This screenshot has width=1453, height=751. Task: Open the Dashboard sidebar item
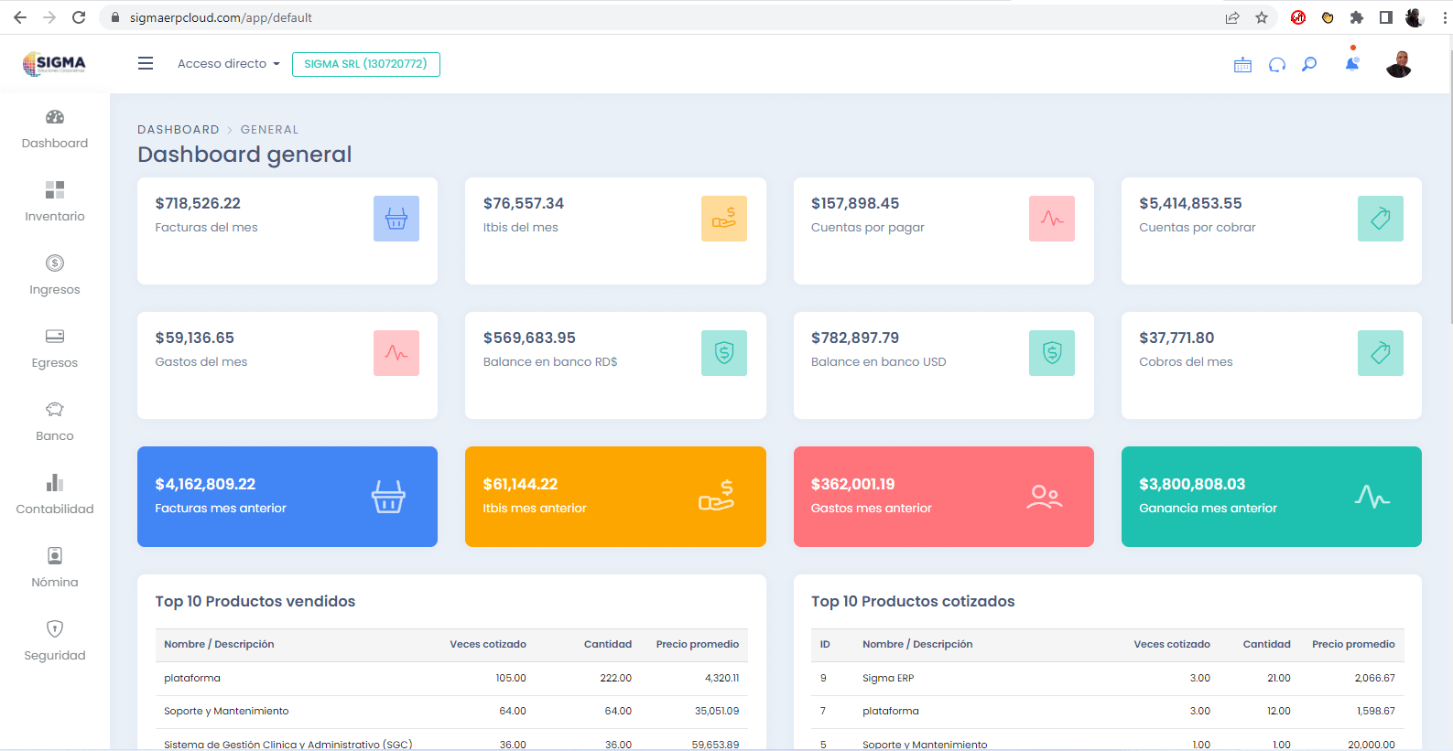(55, 129)
